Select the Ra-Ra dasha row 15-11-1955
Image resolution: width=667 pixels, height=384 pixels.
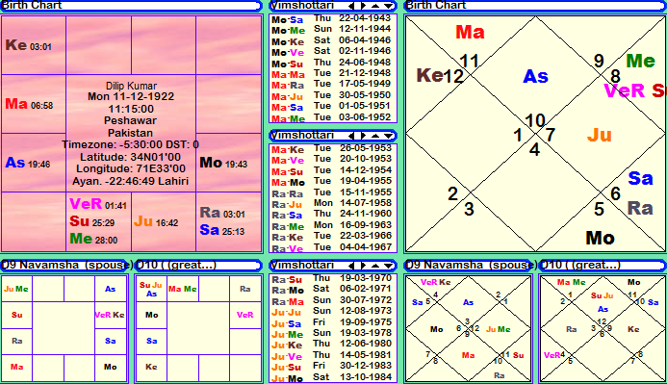pos(333,193)
